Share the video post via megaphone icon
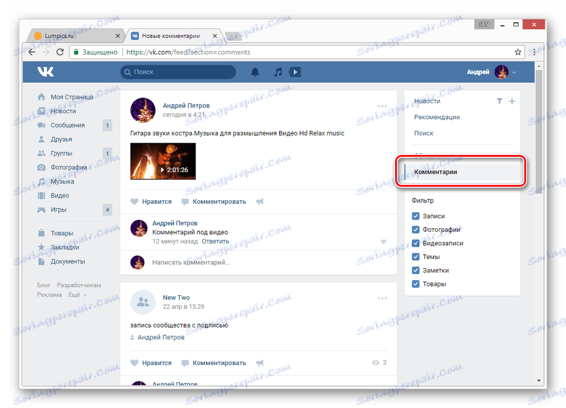This screenshot has width=566, height=408. (260, 201)
